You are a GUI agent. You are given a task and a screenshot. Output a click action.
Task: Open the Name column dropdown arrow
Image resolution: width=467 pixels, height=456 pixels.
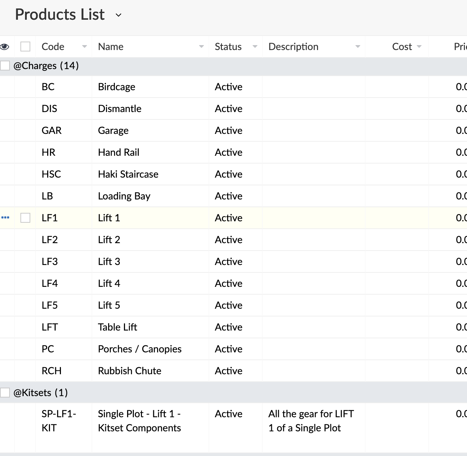click(x=201, y=47)
